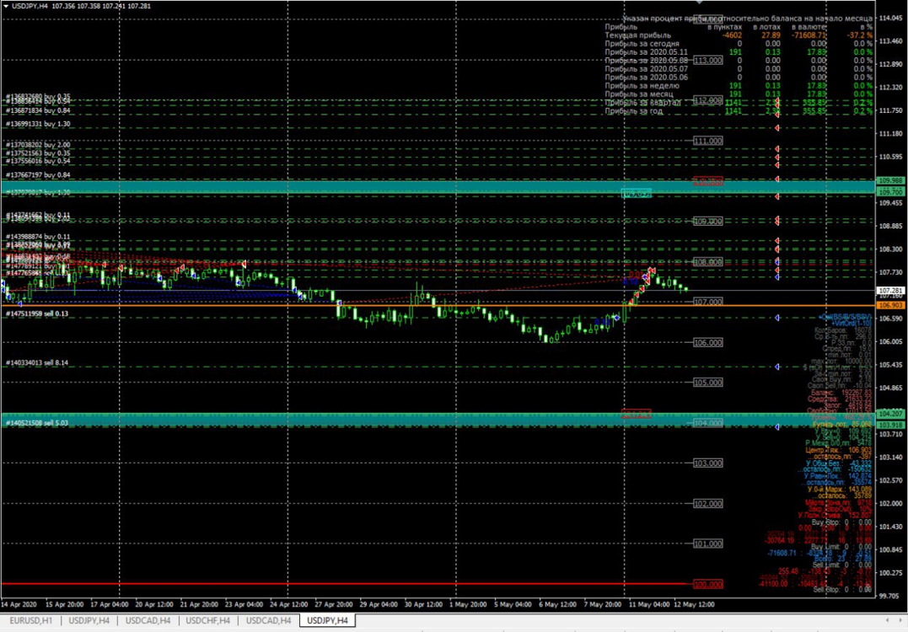
Task: Select order label #137038202 buy 2.00
Action: [x=38, y=145]
